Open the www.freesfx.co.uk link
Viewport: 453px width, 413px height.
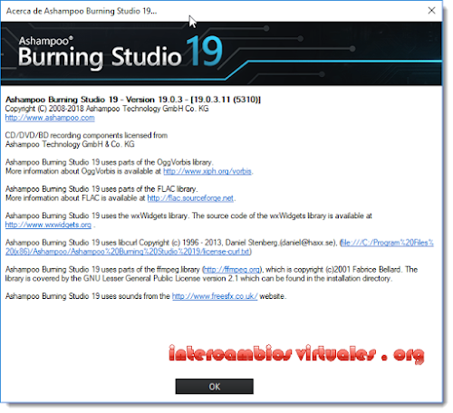(215, 296)
